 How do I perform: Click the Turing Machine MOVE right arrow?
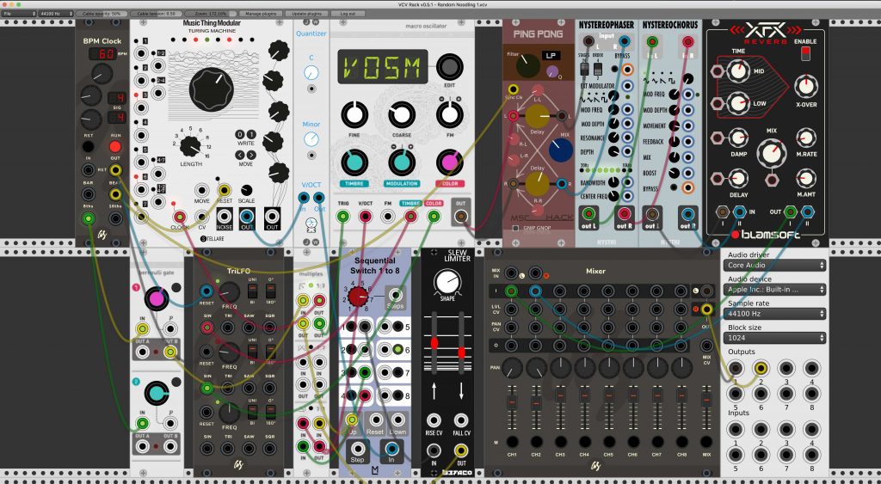tap(251, 155)
